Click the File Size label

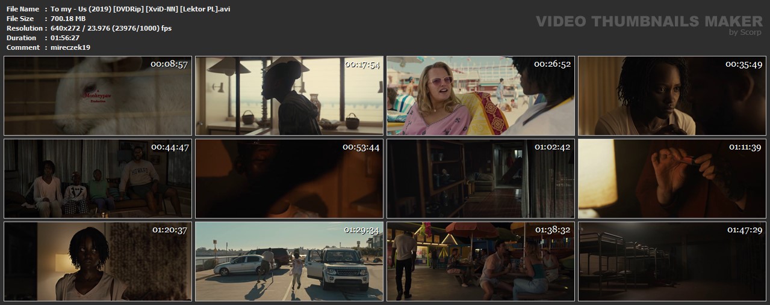coord(20,19)
